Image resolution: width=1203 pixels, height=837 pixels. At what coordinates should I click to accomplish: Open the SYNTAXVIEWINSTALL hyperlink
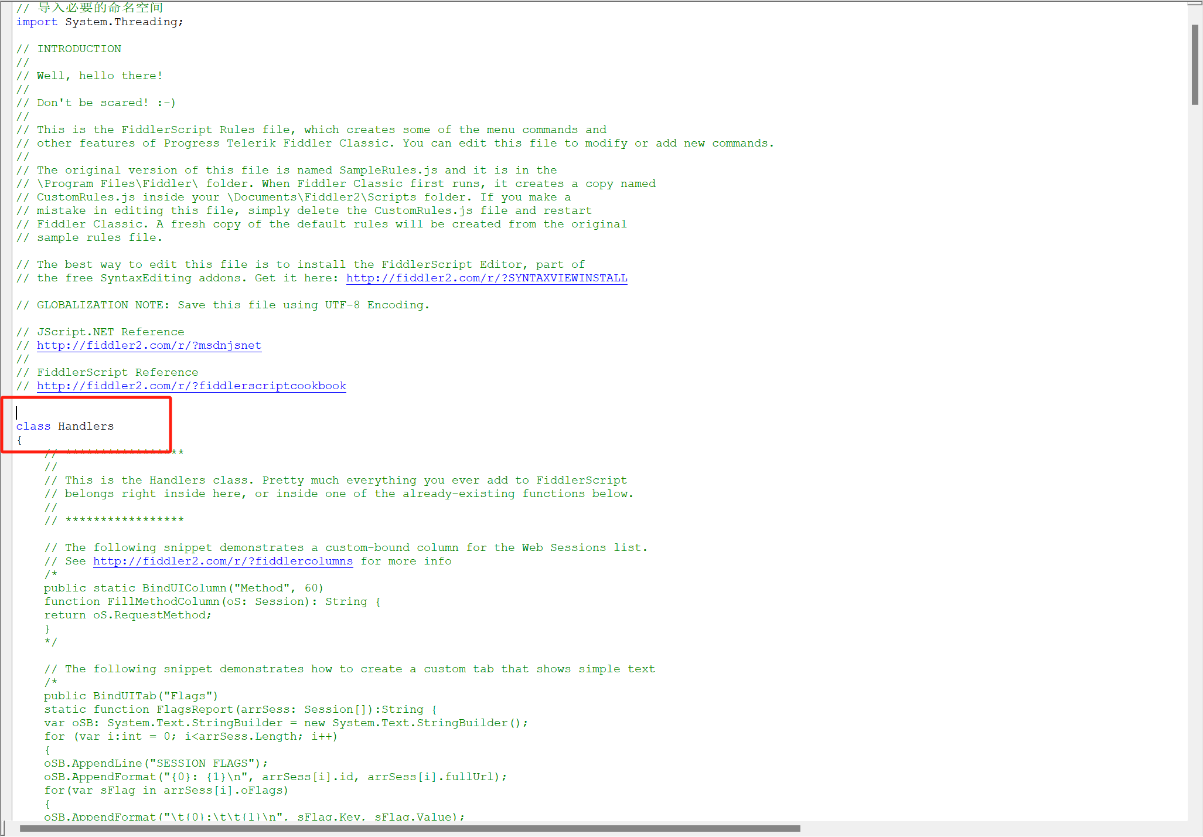[x=485, y=278]
